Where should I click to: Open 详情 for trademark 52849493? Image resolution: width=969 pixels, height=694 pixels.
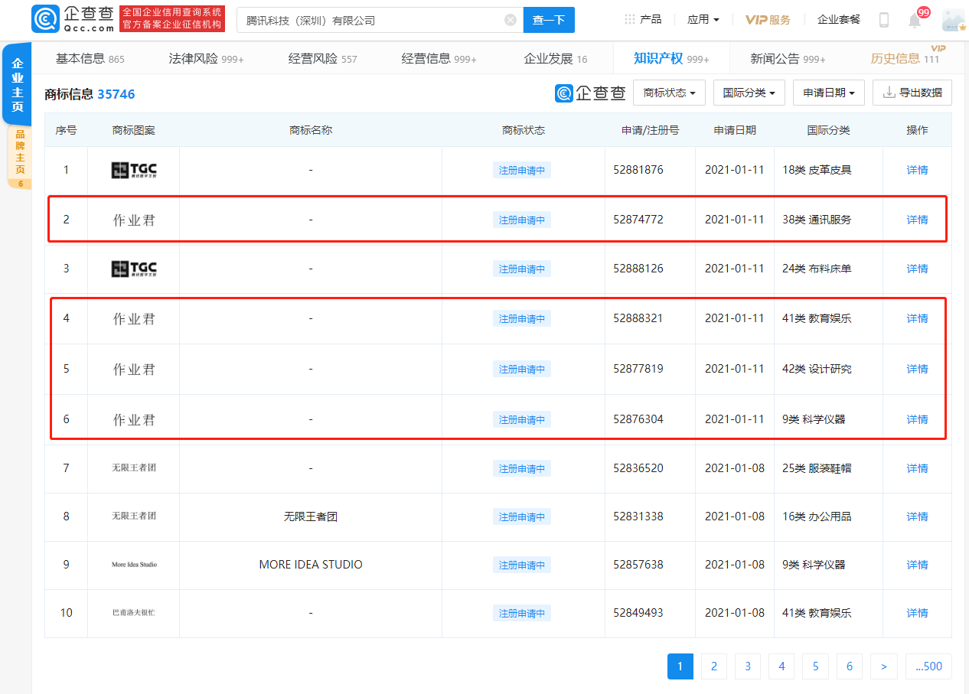coord(917,613)
